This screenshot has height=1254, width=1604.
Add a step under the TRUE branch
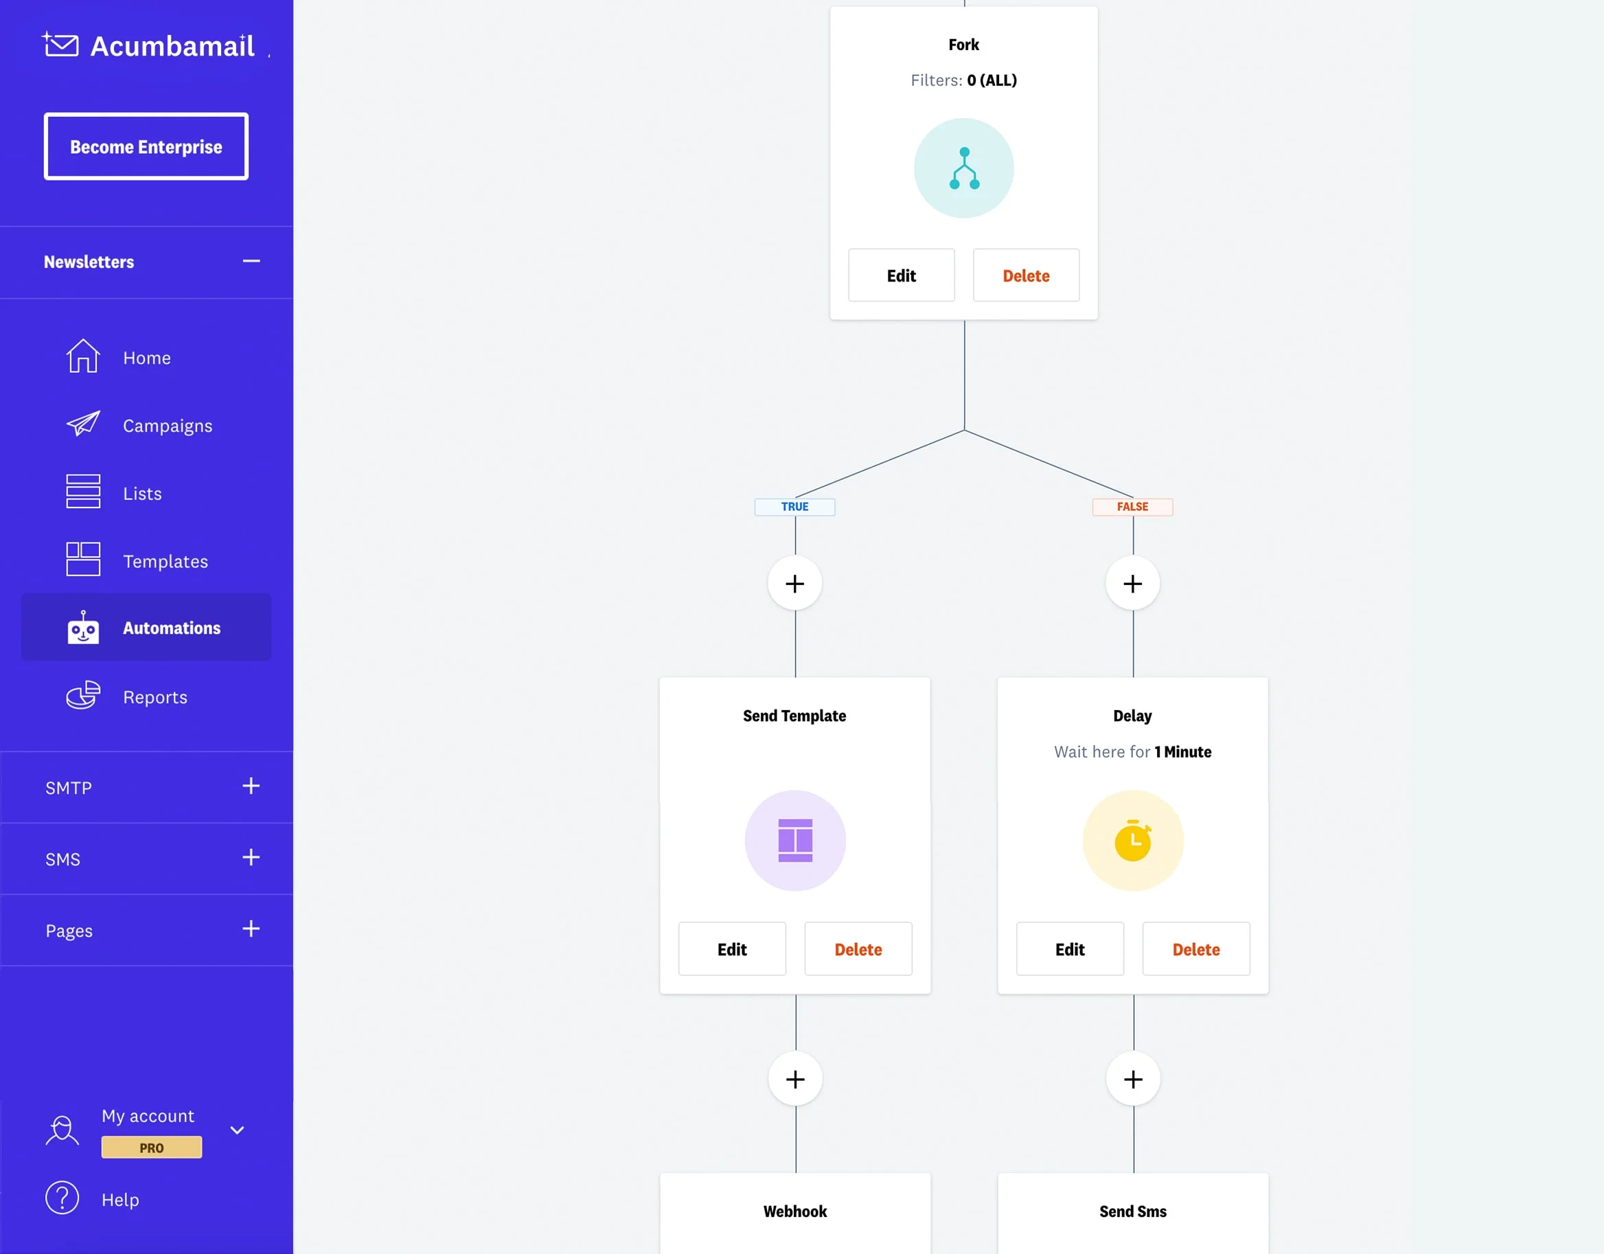[794, 584]
